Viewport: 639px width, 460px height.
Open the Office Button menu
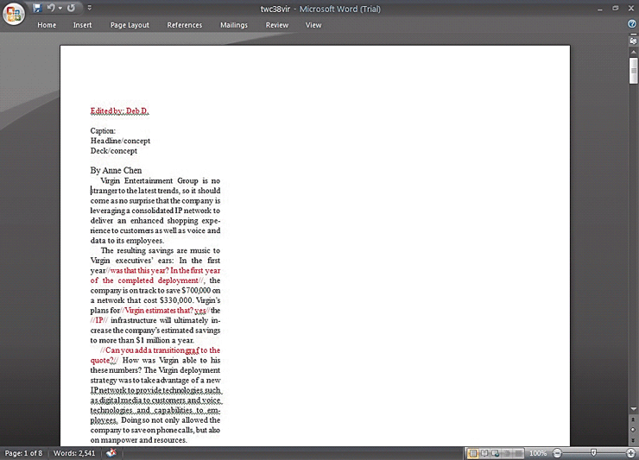coord(14,14)
